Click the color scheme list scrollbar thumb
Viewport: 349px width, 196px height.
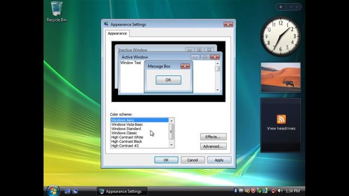point(171,132)
